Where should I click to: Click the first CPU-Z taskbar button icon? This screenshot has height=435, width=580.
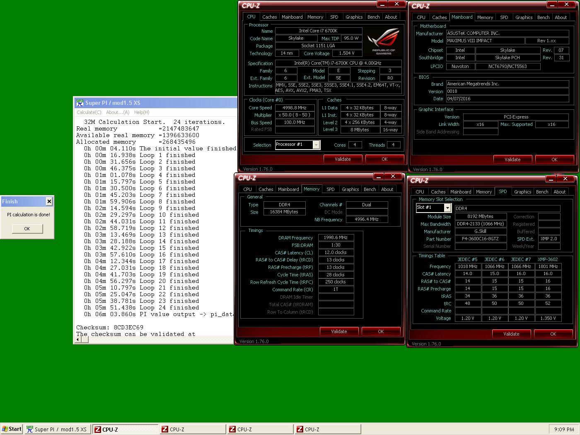tap(98, 430)
